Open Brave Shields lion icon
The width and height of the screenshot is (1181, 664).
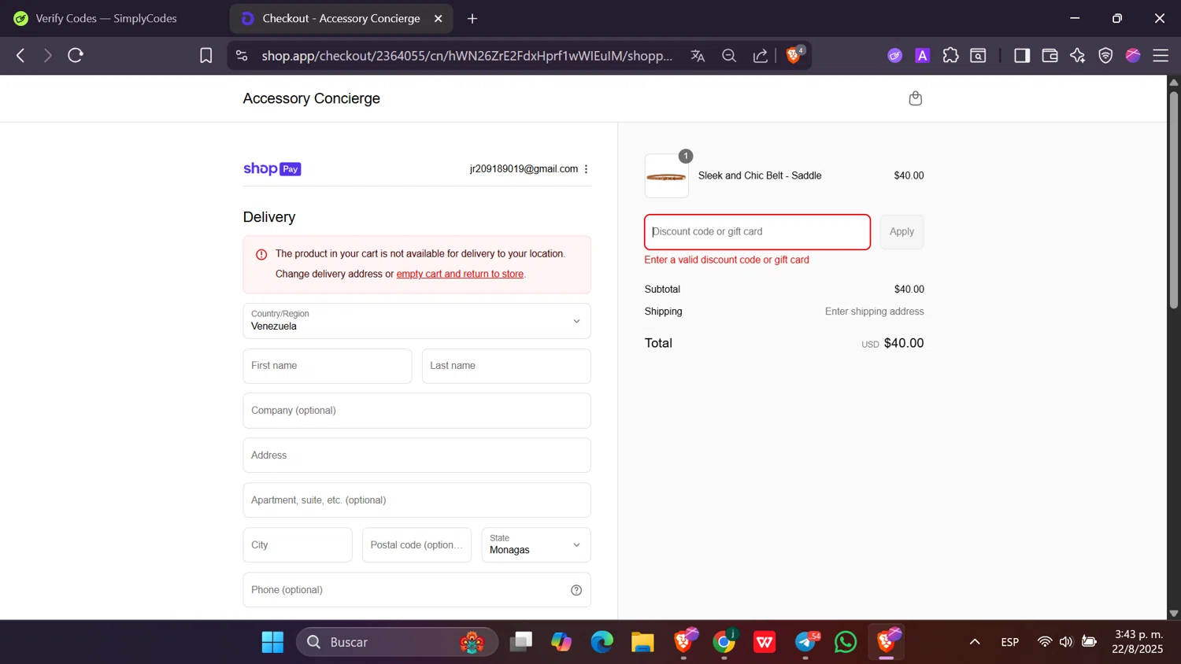(794, 54)
